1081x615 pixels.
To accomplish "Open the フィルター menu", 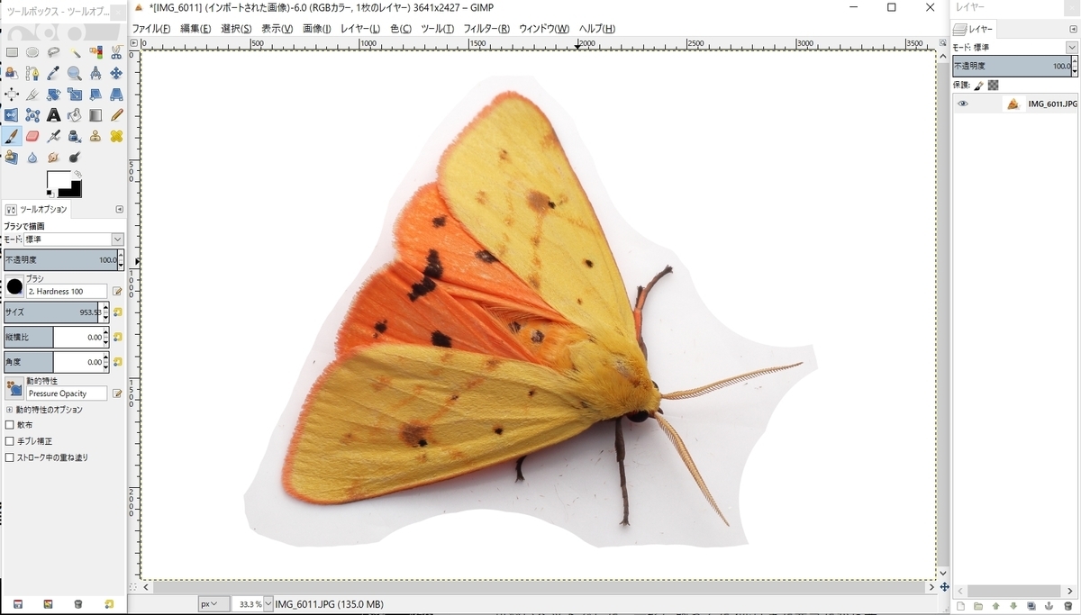I will tap(486, 29).
